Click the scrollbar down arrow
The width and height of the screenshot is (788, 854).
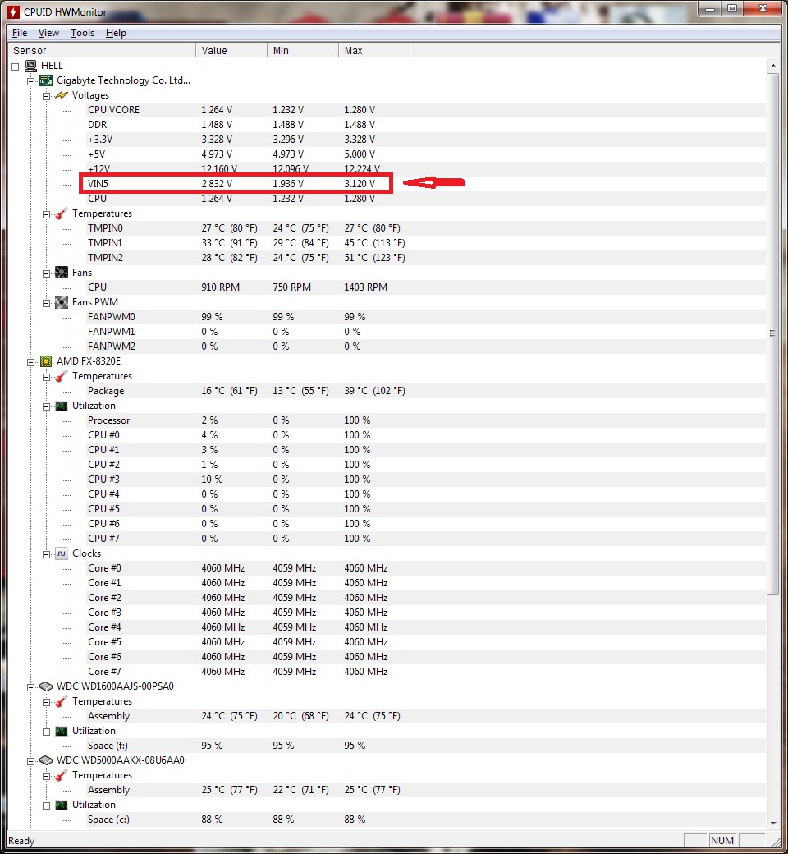click(x=772, y=824)
